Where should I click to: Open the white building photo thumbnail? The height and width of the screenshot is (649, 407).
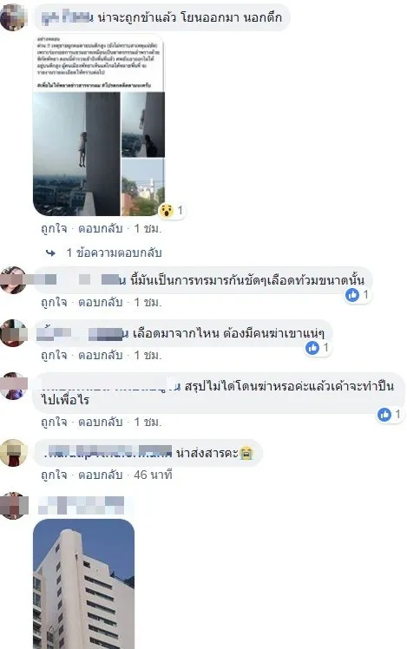pyautogui.click(x=83, y=584)
